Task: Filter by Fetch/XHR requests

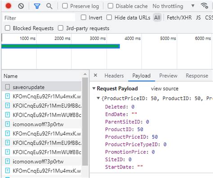Action: click(x=179, y=18)
